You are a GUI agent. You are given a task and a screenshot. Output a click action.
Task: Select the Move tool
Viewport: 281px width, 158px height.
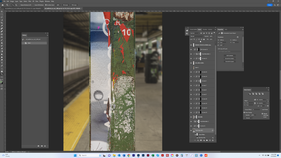[2, 12]
